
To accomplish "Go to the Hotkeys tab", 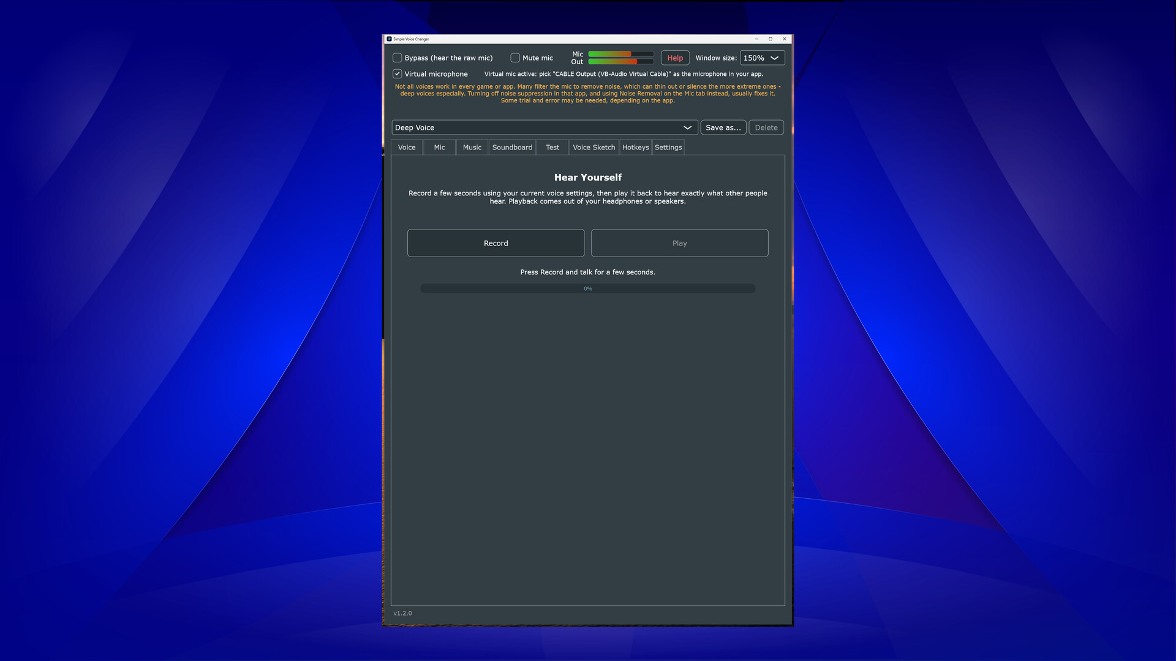I will tap(636, 148).
